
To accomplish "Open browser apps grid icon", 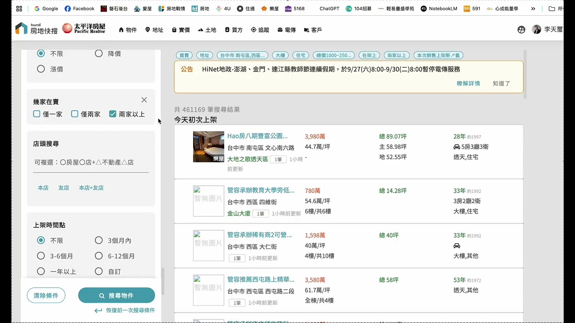I will (x=19, y=9).
